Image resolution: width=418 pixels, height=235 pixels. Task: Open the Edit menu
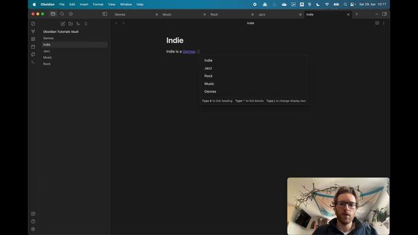[72, 5]
